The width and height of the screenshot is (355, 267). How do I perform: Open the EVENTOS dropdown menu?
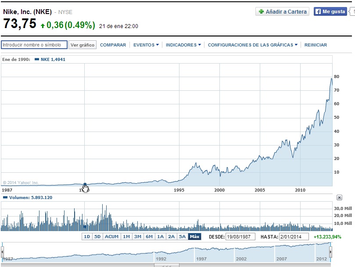point(146,45)
